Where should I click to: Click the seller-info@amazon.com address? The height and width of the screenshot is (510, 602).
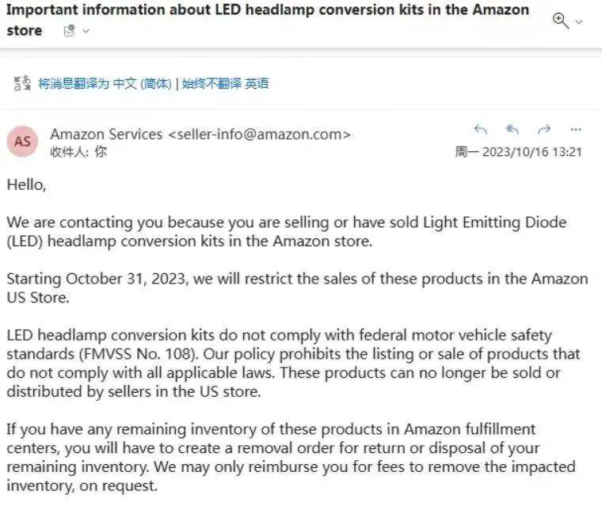pyautogui.click(x=260, y=135)
